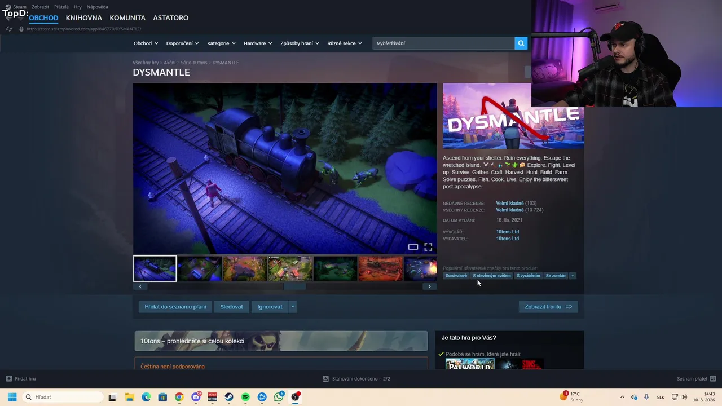Open Steam from the taskbar
Image resolution: width=722 pixels, height=406 pixels.
point(229,397)
